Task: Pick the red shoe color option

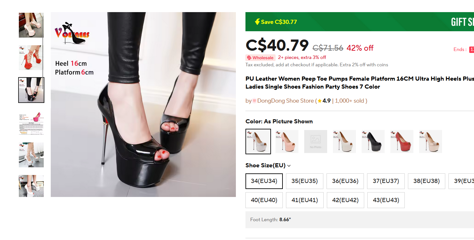Action: (x=402, y=141)
